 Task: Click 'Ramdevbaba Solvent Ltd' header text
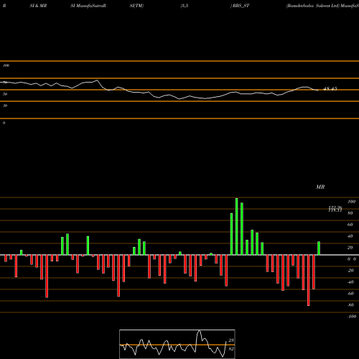click(x=313, y=6)
